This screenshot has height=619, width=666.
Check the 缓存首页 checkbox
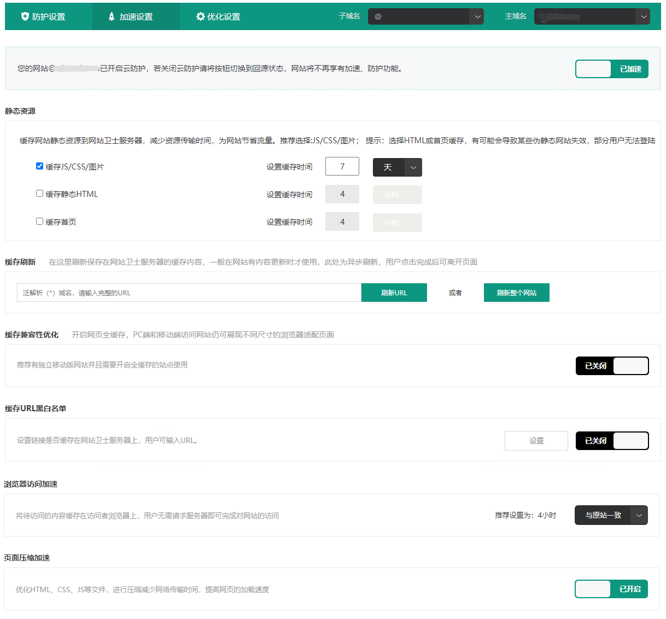(x=39, y=221)
